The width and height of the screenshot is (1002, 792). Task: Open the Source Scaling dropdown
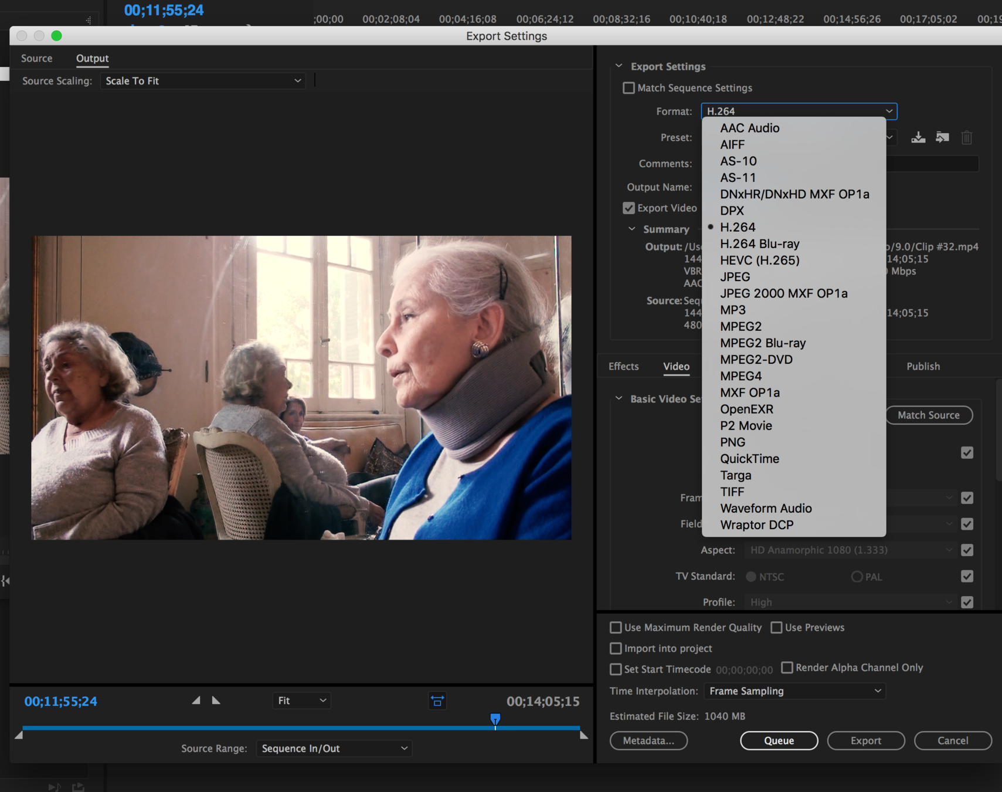coord(203,81)
